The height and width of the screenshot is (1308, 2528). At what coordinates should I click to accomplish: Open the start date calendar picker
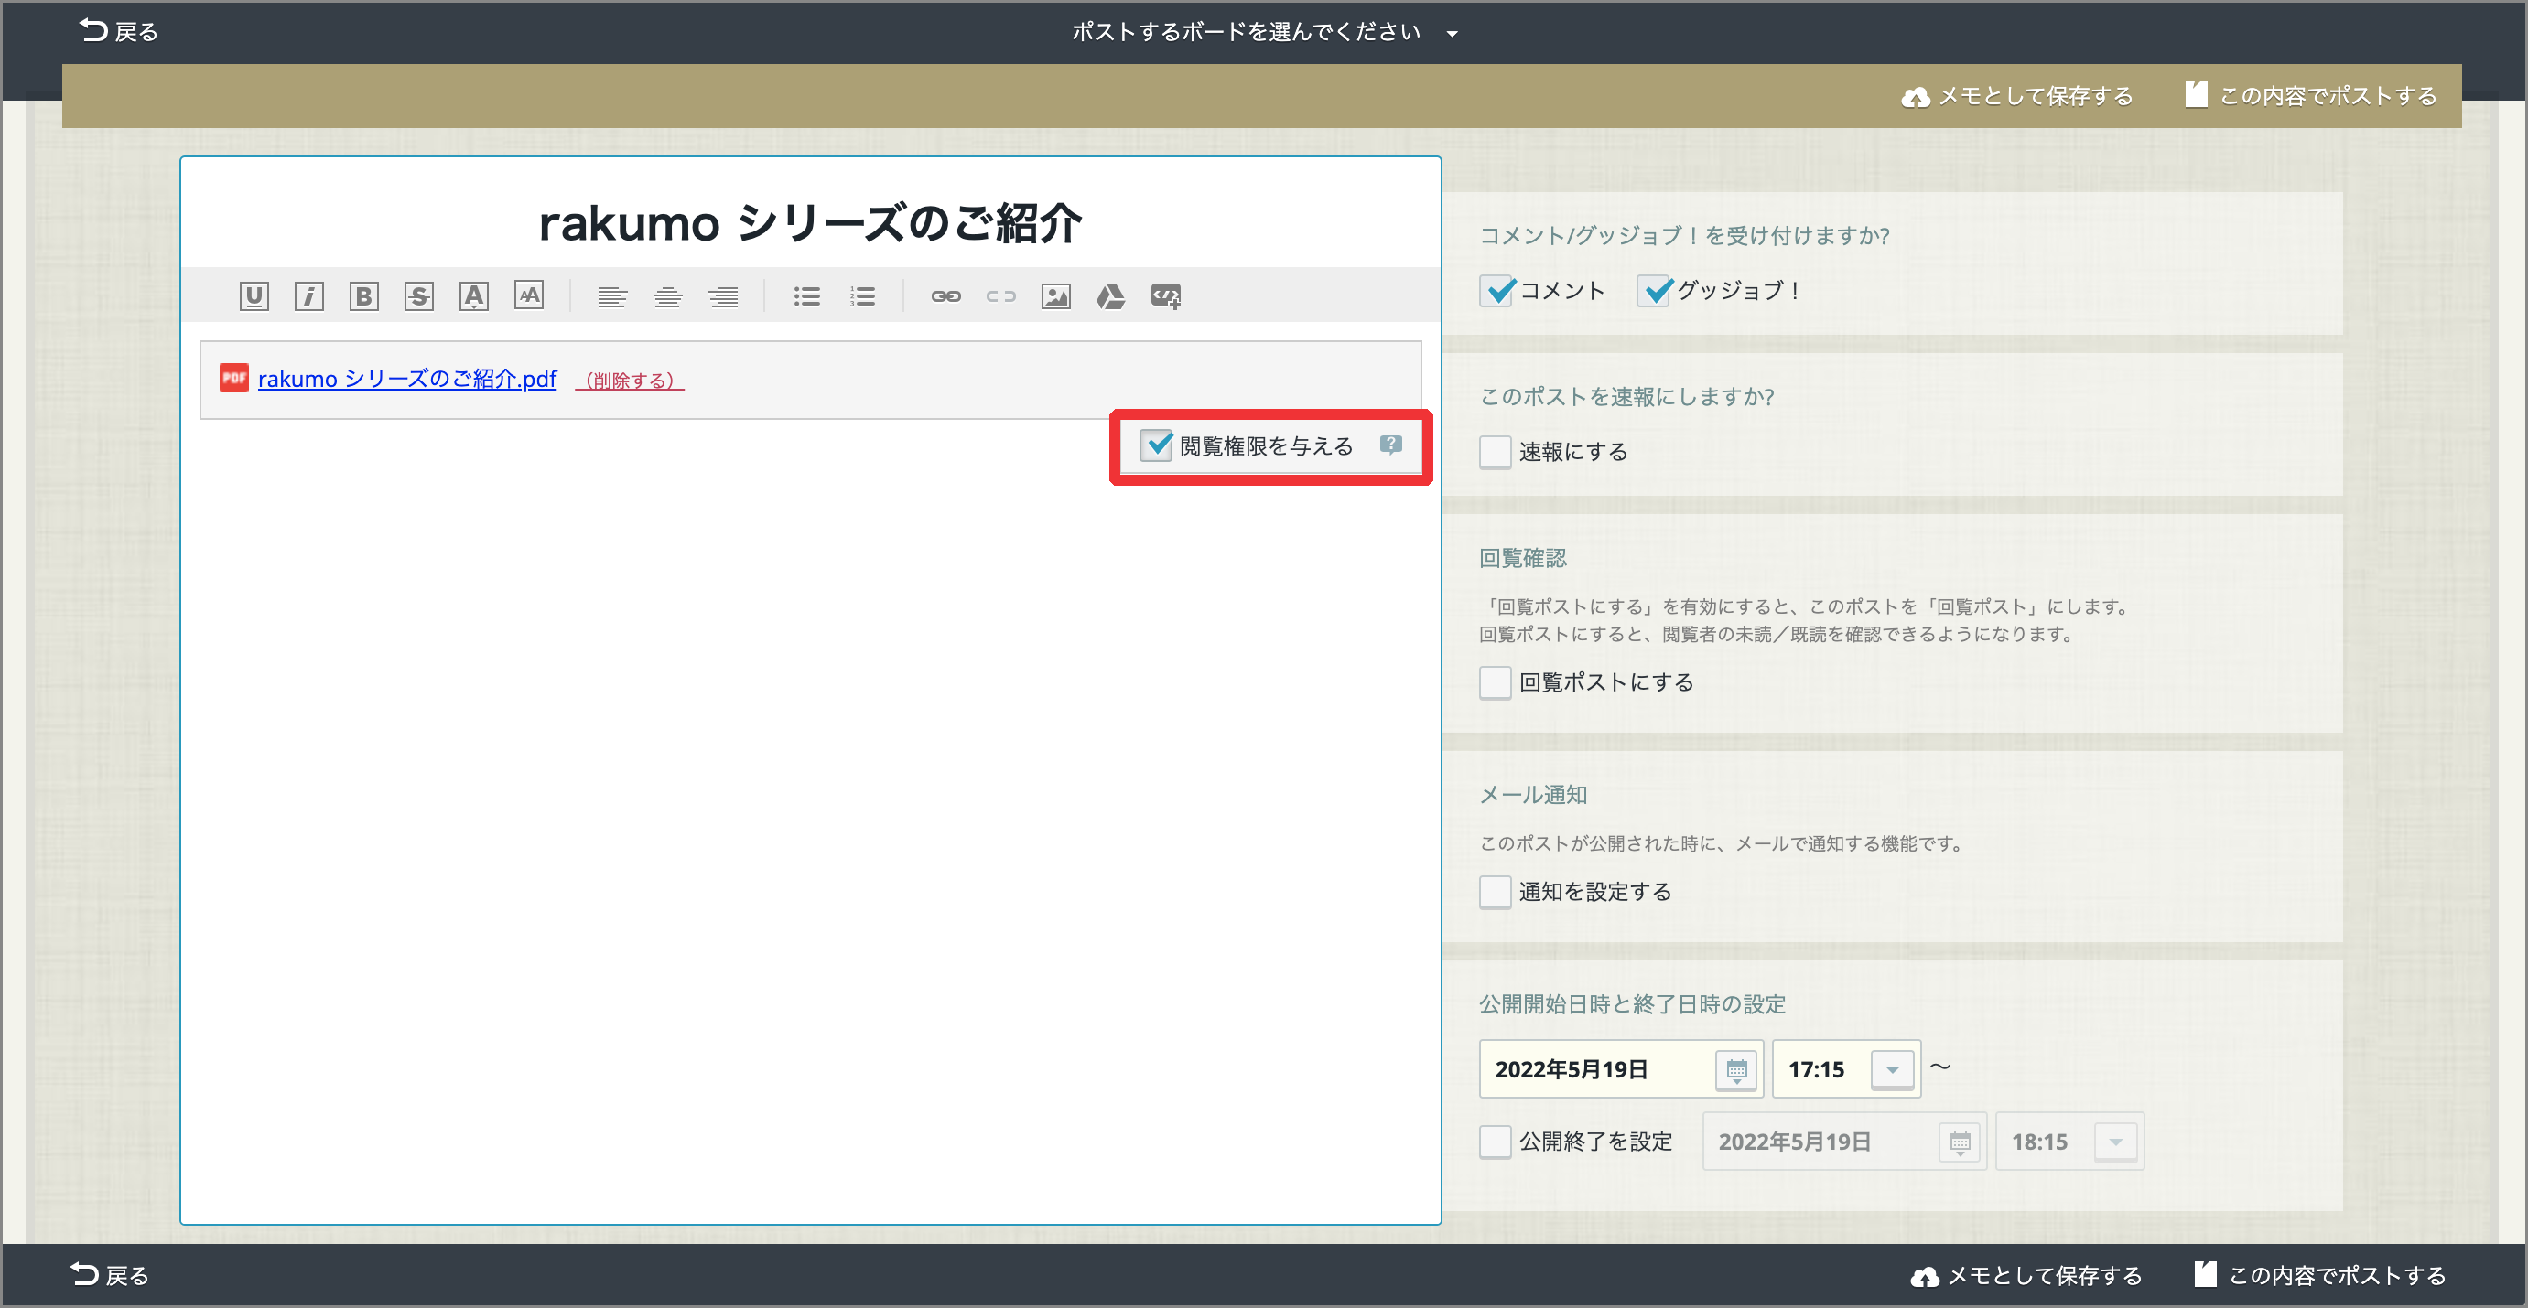tap(1736, 1068)
